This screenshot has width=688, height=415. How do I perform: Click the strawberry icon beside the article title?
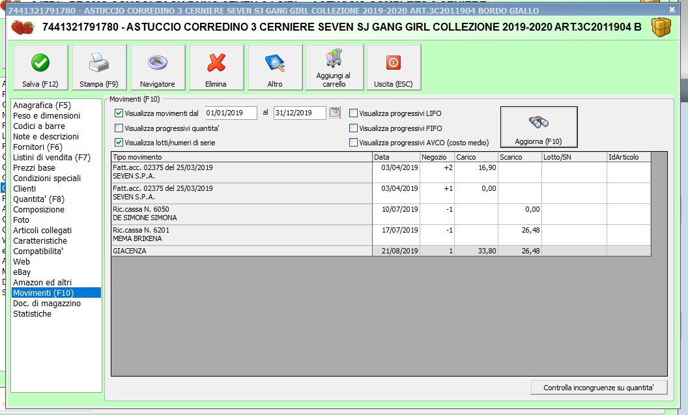(23, 27)
